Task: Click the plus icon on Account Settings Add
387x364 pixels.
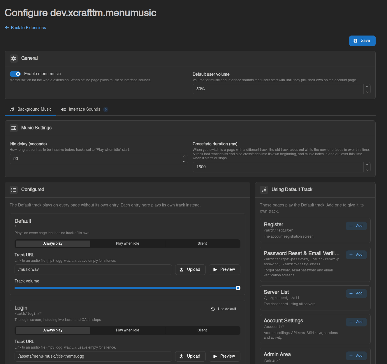Action: click(x=351, y=322)
